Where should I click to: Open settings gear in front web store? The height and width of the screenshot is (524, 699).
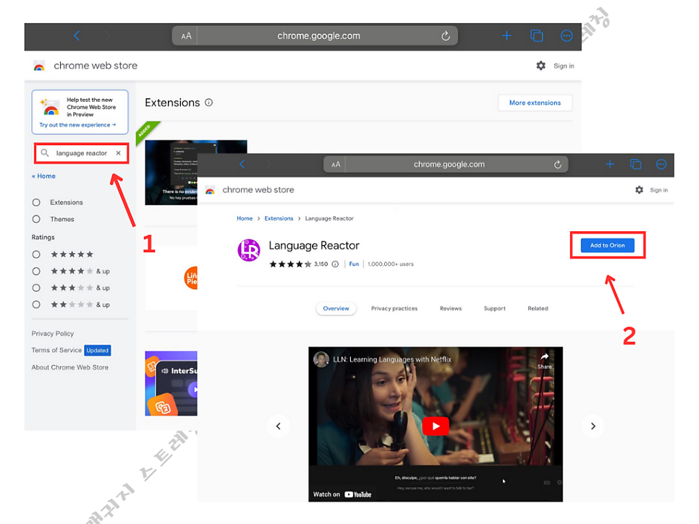639,190
